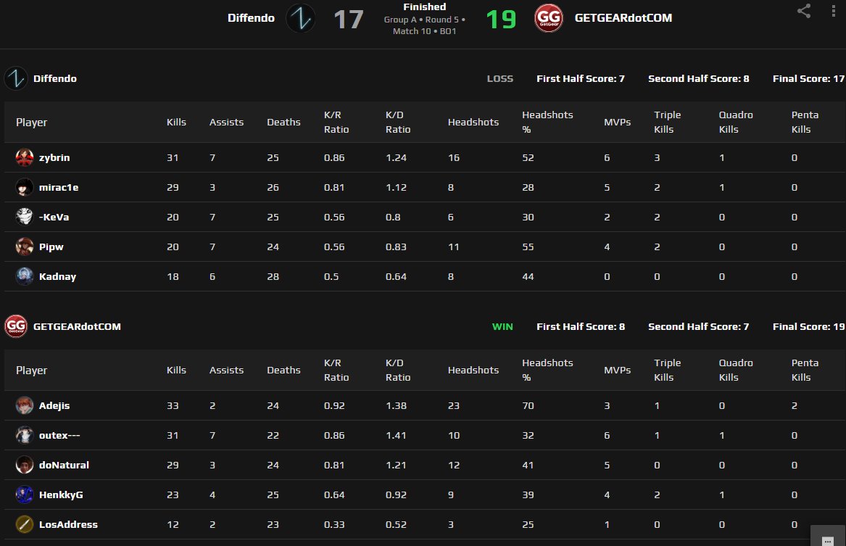Click outex---'s avatar
This screenshot has height=546, width=846.
pos(24,435)
